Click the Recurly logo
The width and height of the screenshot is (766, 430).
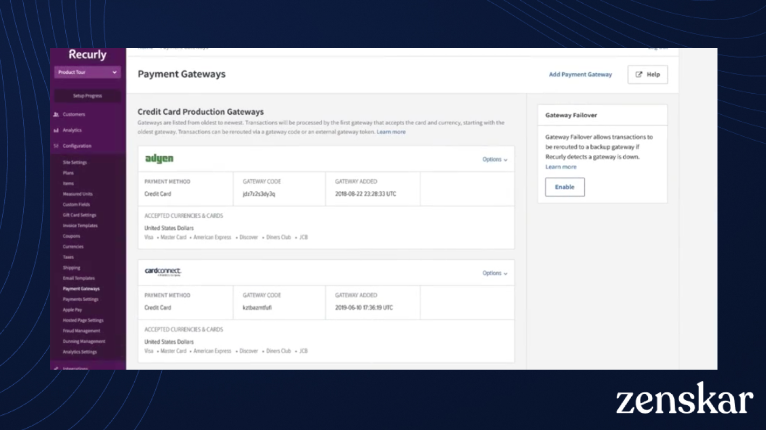(87, 54)
